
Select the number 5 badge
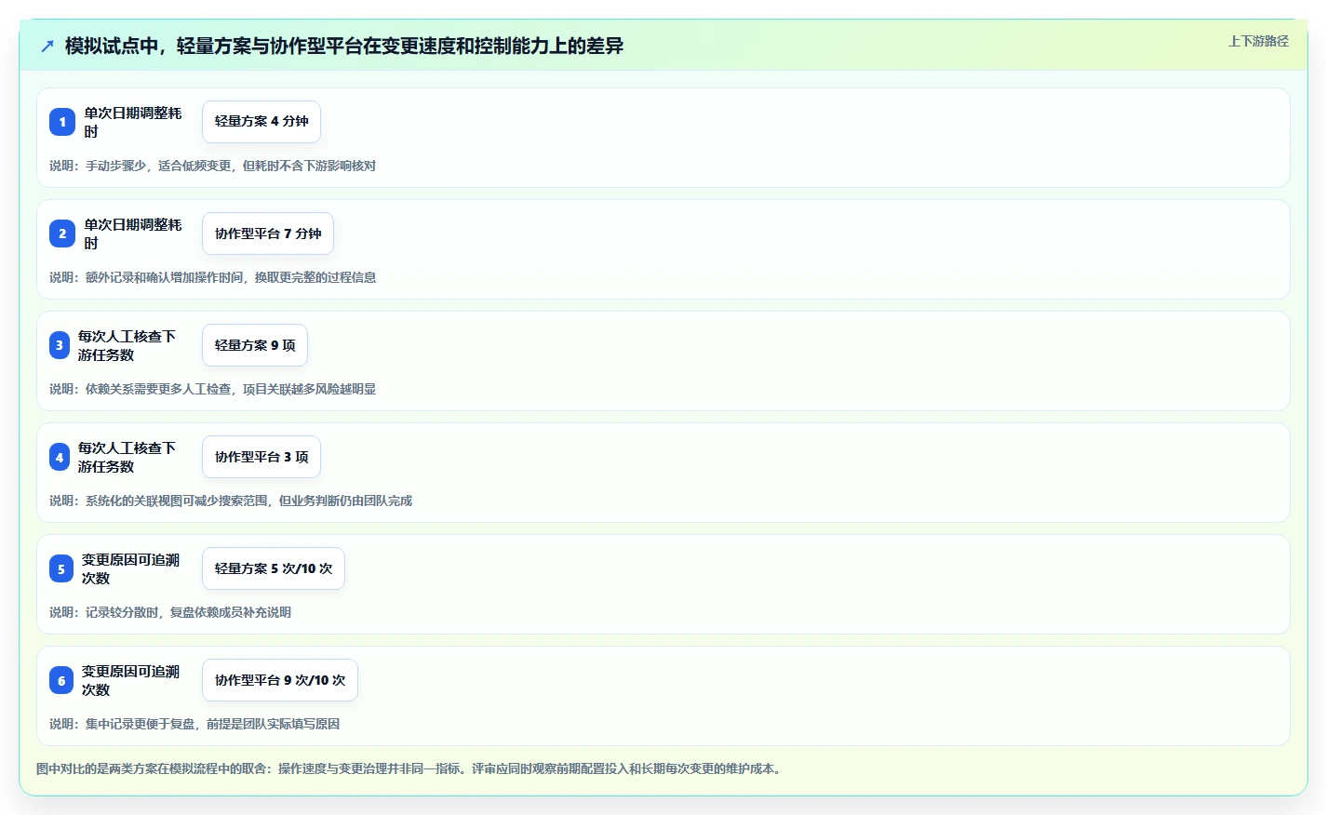(61, 568)
